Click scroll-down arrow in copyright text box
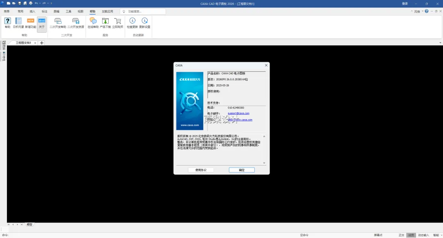The image size is (443, 238). [x=264, y=163]
